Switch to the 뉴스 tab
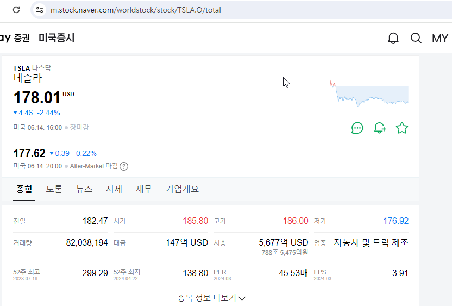Image resolution: width=452 pixels, height=306 pixels. tap(84, 189)
